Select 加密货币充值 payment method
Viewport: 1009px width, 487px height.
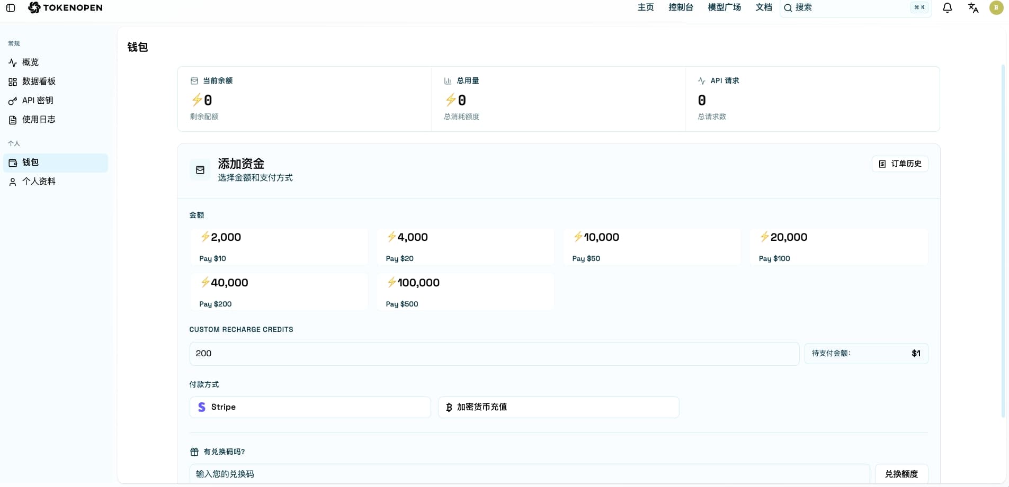(x=558, y=407)
